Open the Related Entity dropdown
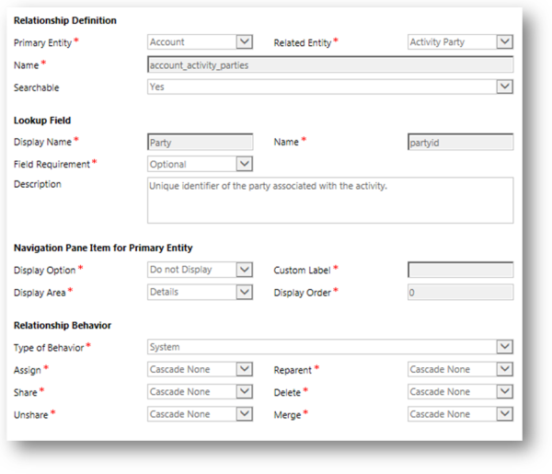The image size is (552, 474). pyautogui.click(x=460, y=41)
